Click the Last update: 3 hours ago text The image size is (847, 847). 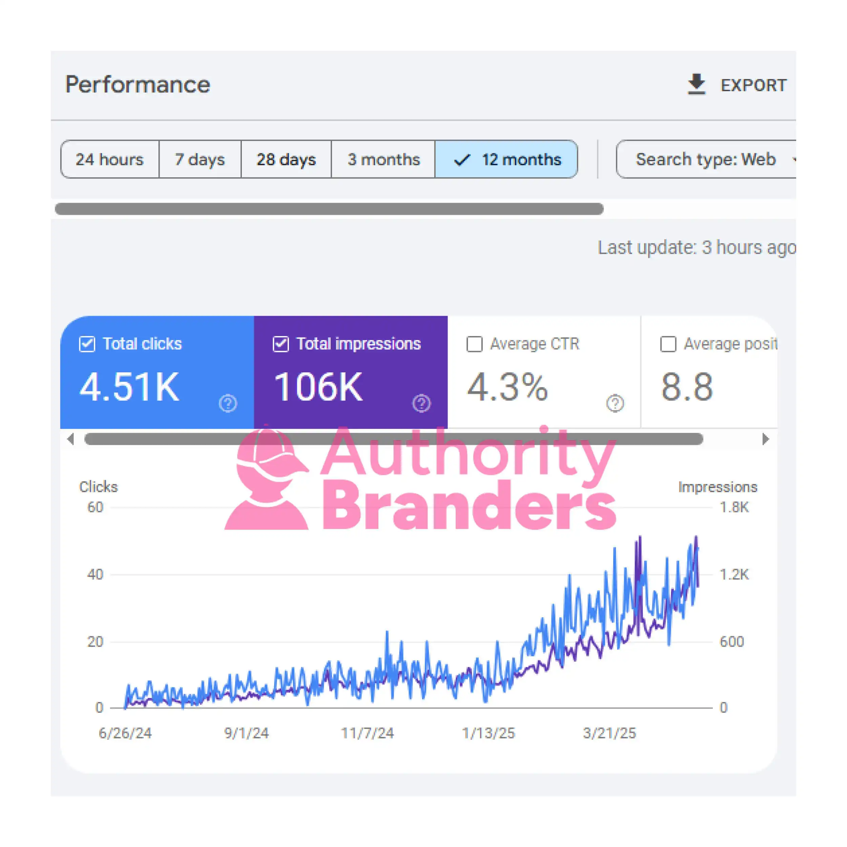[697, 248]
